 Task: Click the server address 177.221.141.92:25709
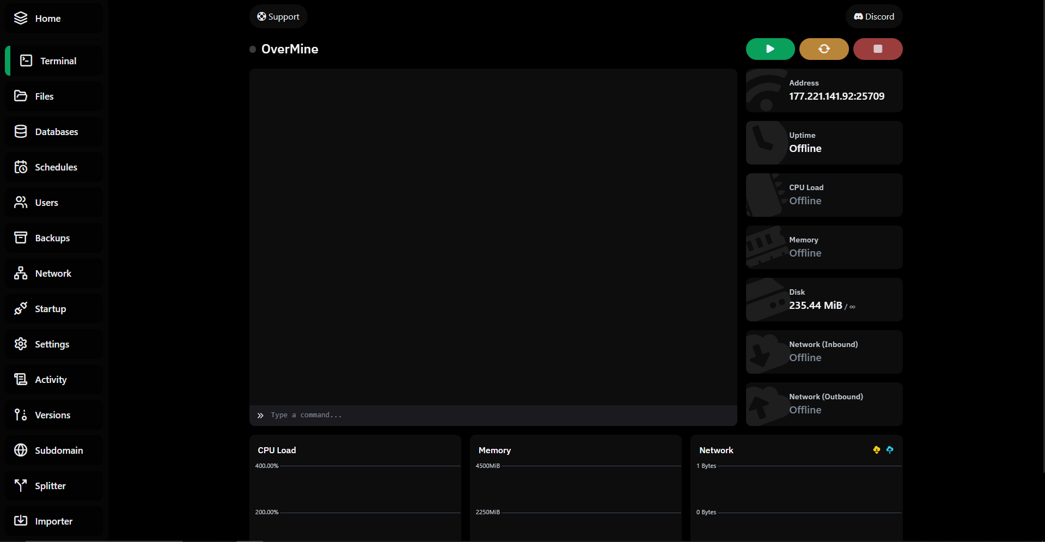(836, 96)
